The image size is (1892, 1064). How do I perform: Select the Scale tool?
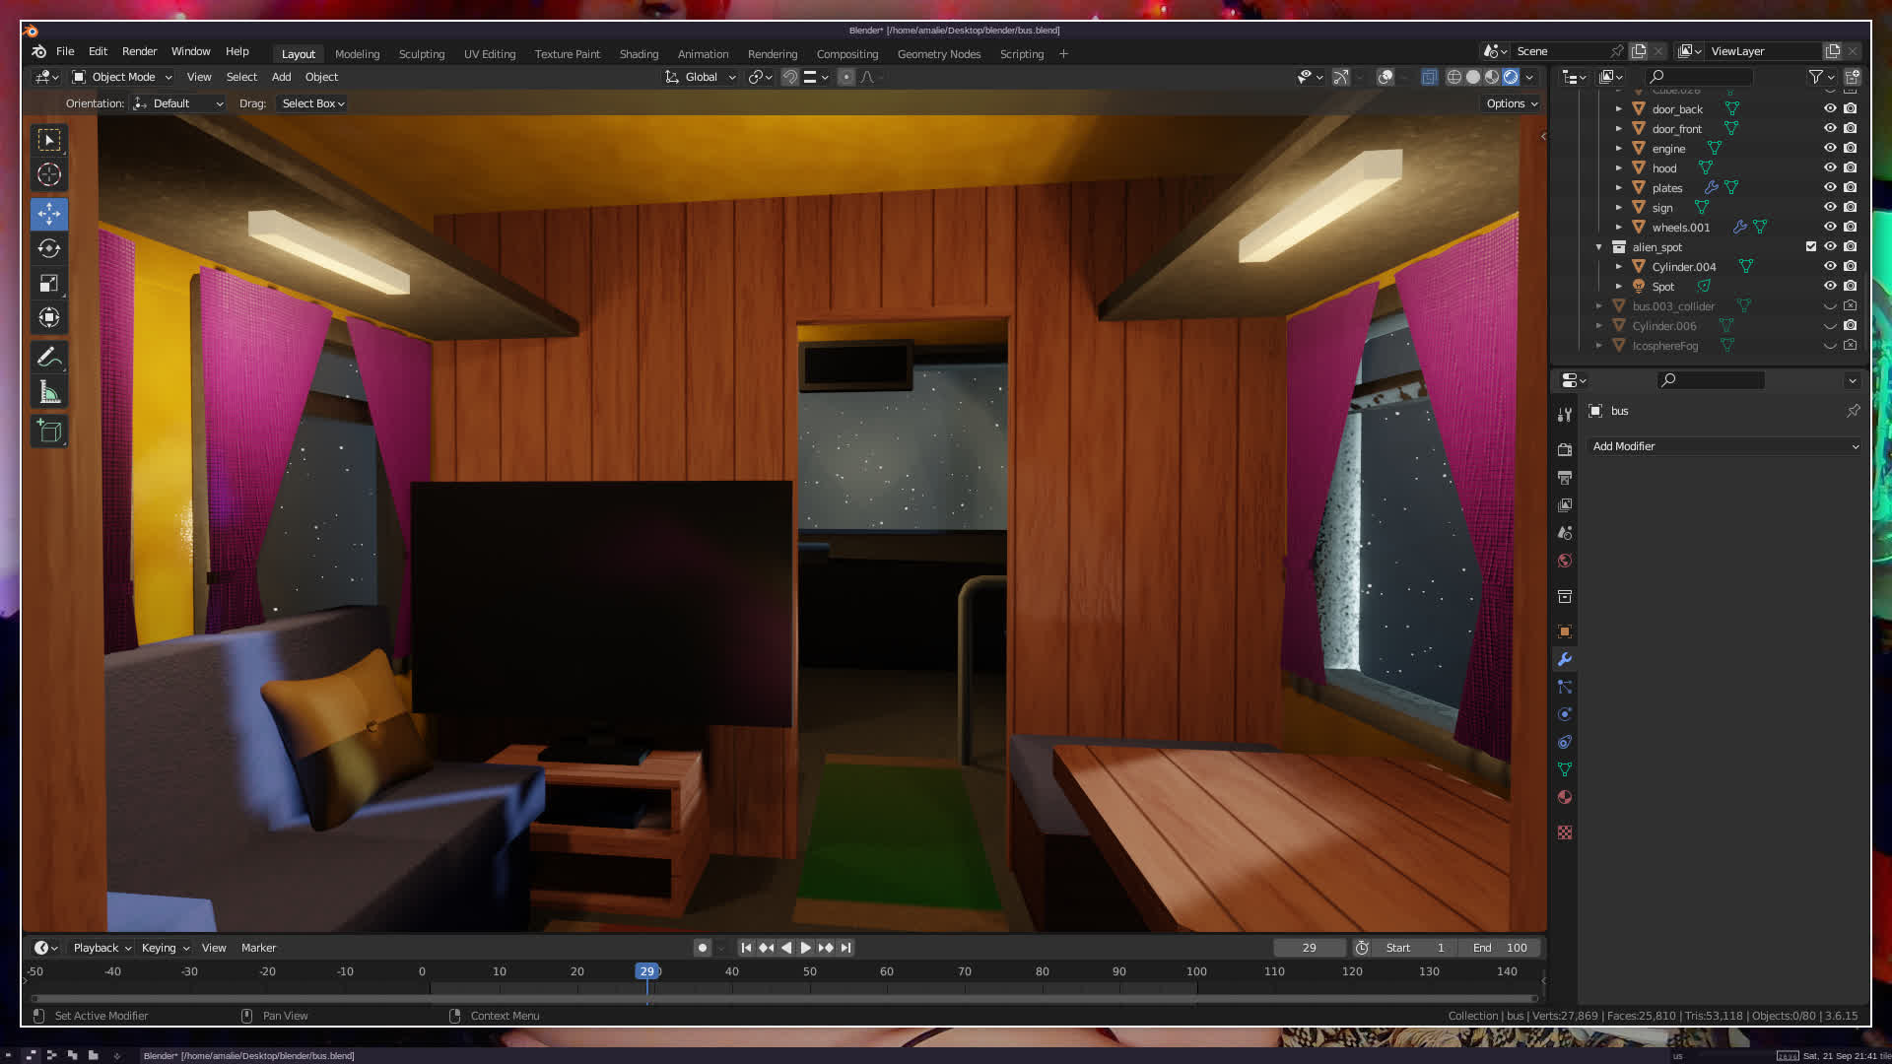point(49,284)
